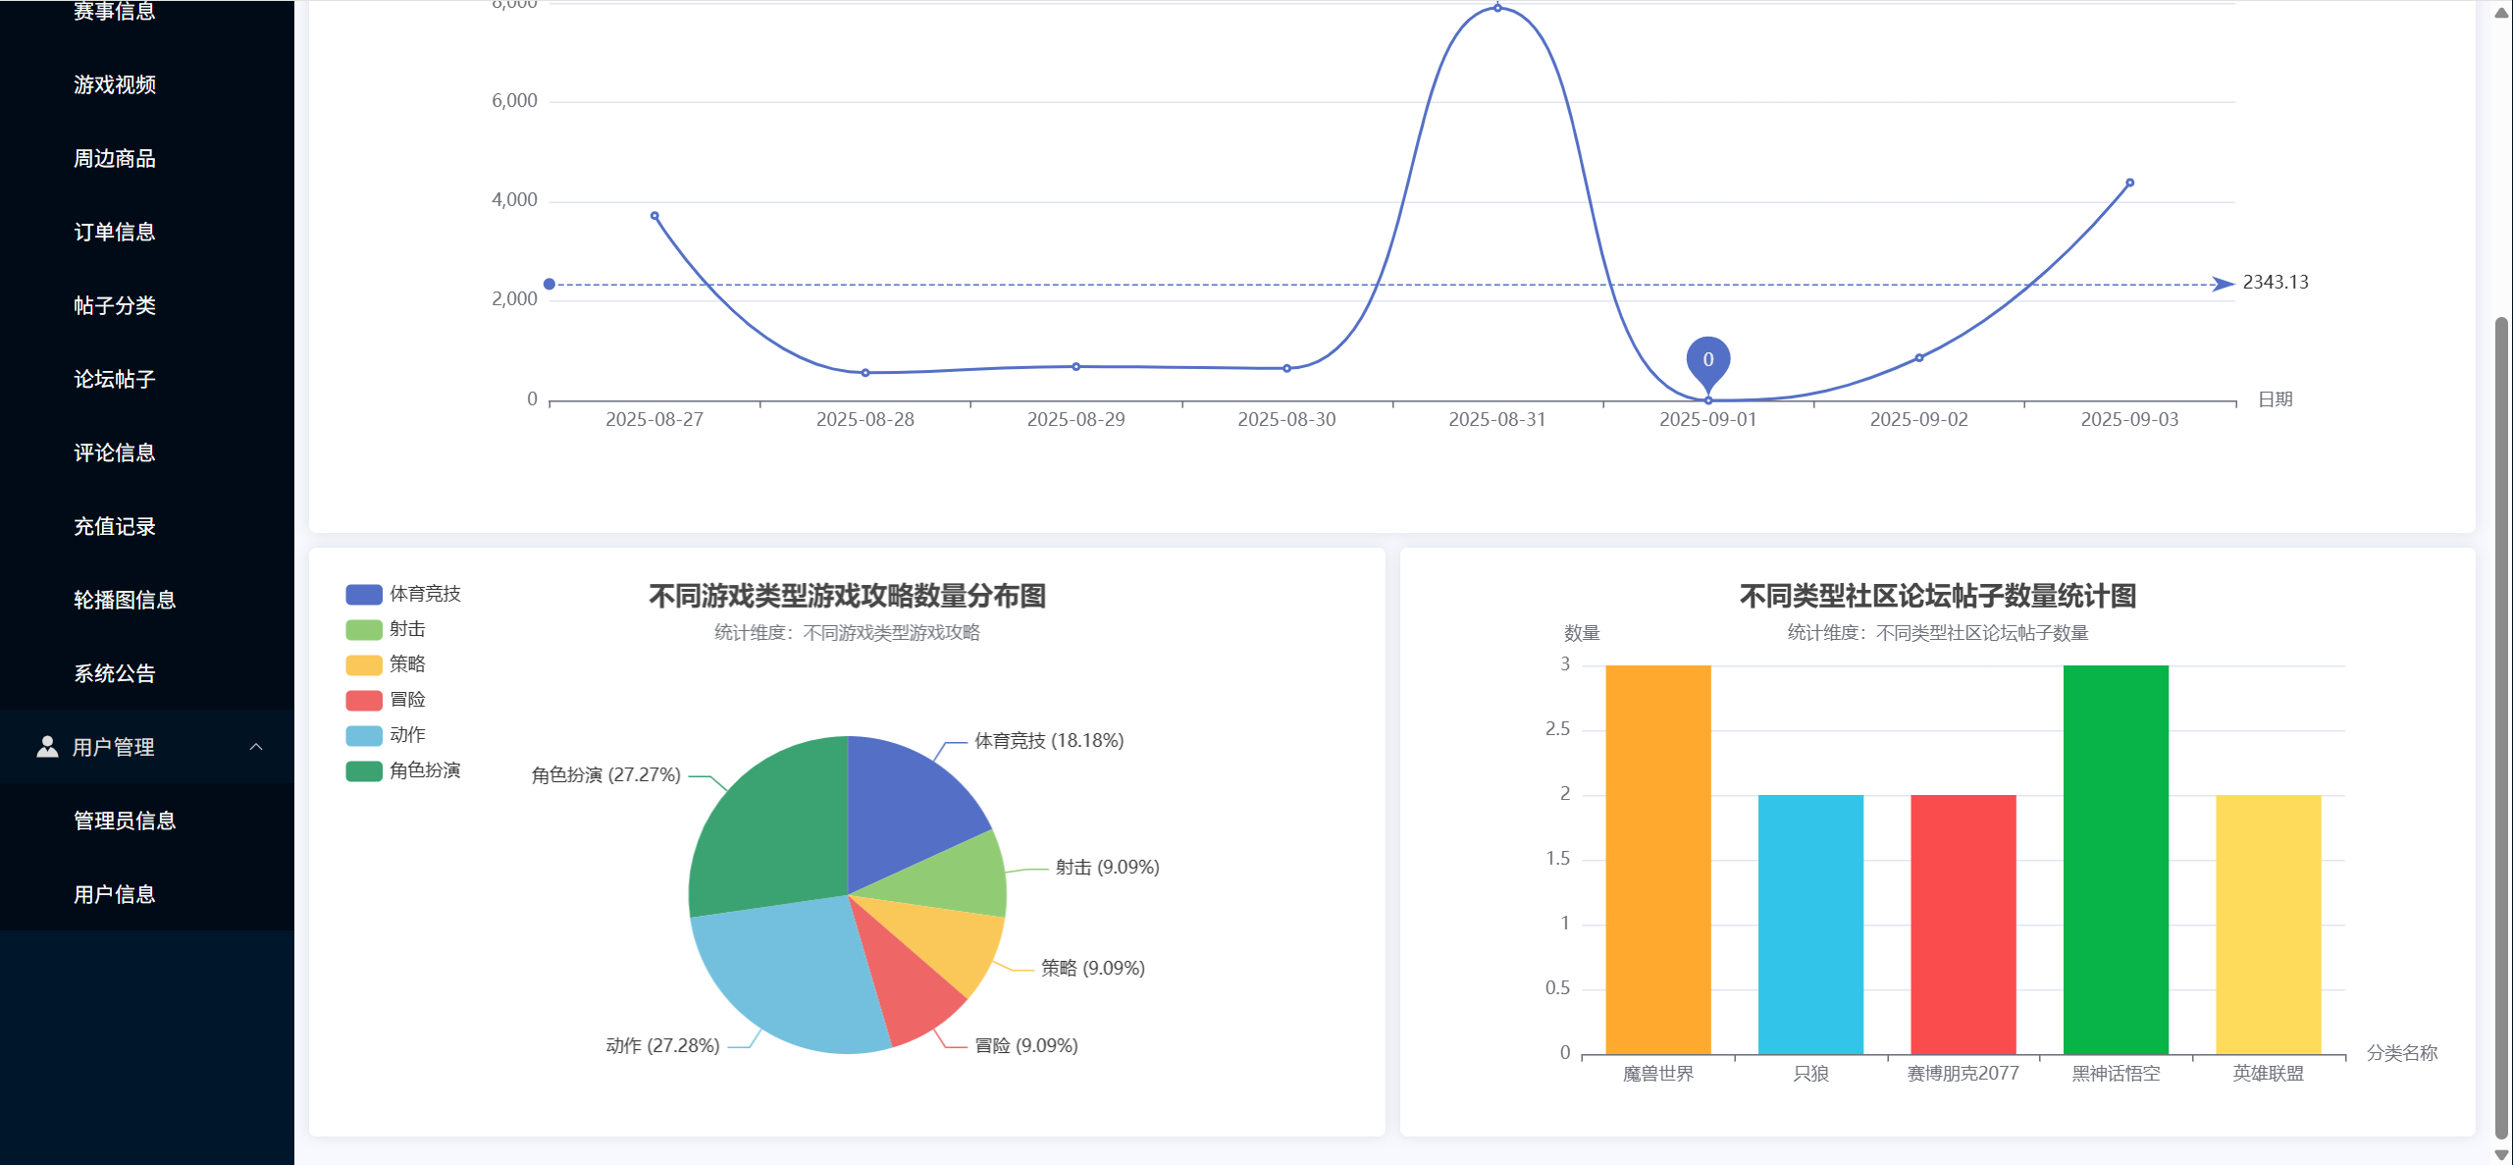
Task: Click the yellow 策略 legend swatch
Action: tap(363, 664)
